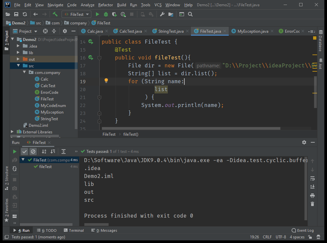The width and height of the screenshot is (327, 243).
Task: Collapse all project tree nodes icon
Action: pos(54,31)
